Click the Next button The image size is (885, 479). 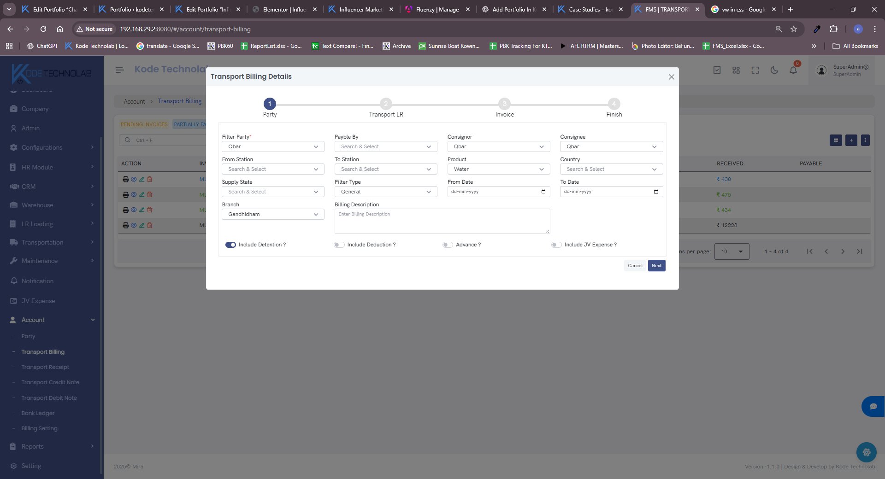[x=656, y=266]
